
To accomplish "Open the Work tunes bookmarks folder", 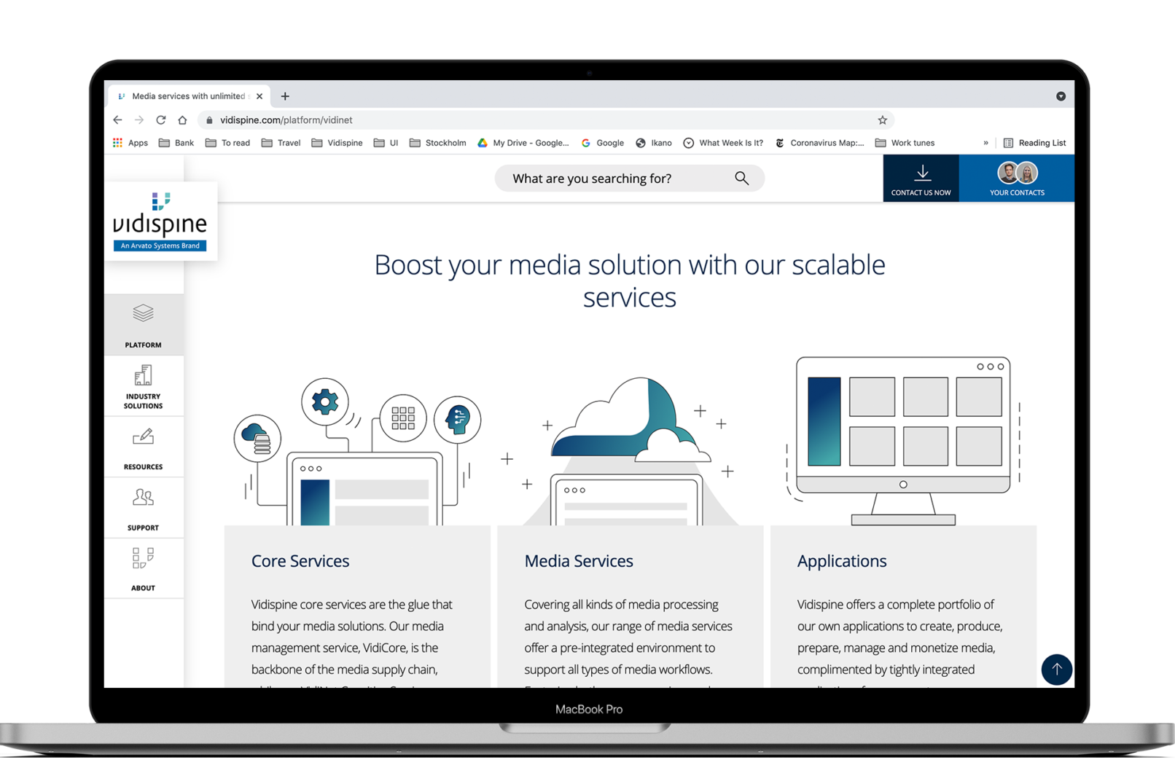I will [905, 143].
